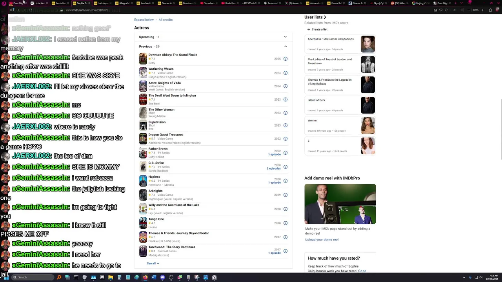The height and width of the screenshot is (282, 502).
Task: Click the Wuthering Waves poster thumbnail
Action: [143, 73]
